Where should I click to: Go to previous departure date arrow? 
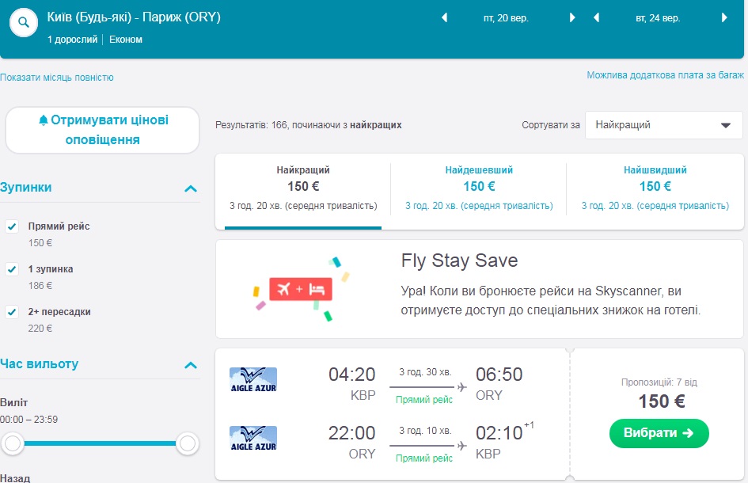tap(444, 17)
